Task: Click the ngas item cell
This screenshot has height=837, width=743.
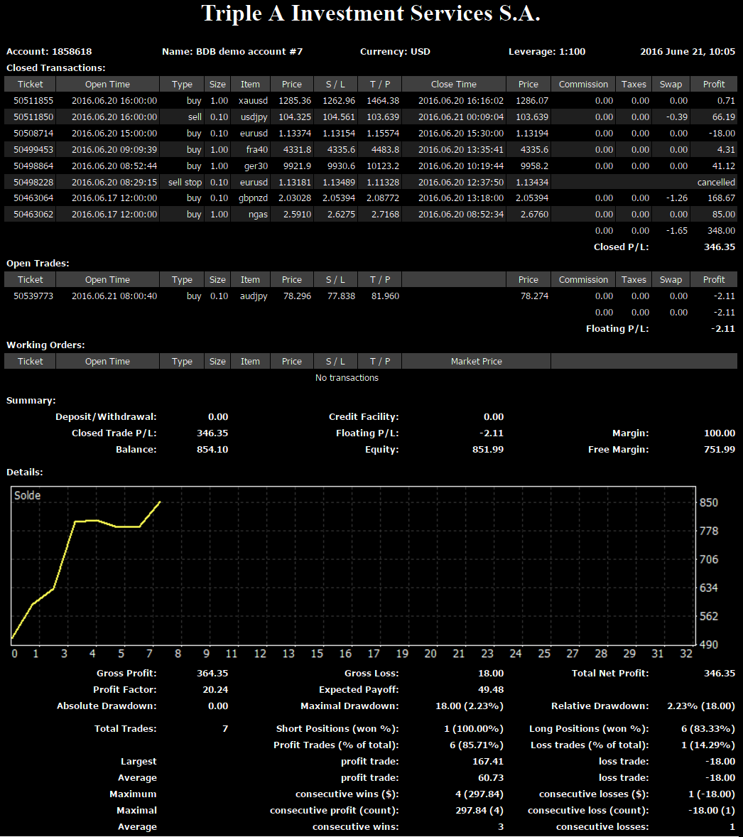Action: pos(258,214)
